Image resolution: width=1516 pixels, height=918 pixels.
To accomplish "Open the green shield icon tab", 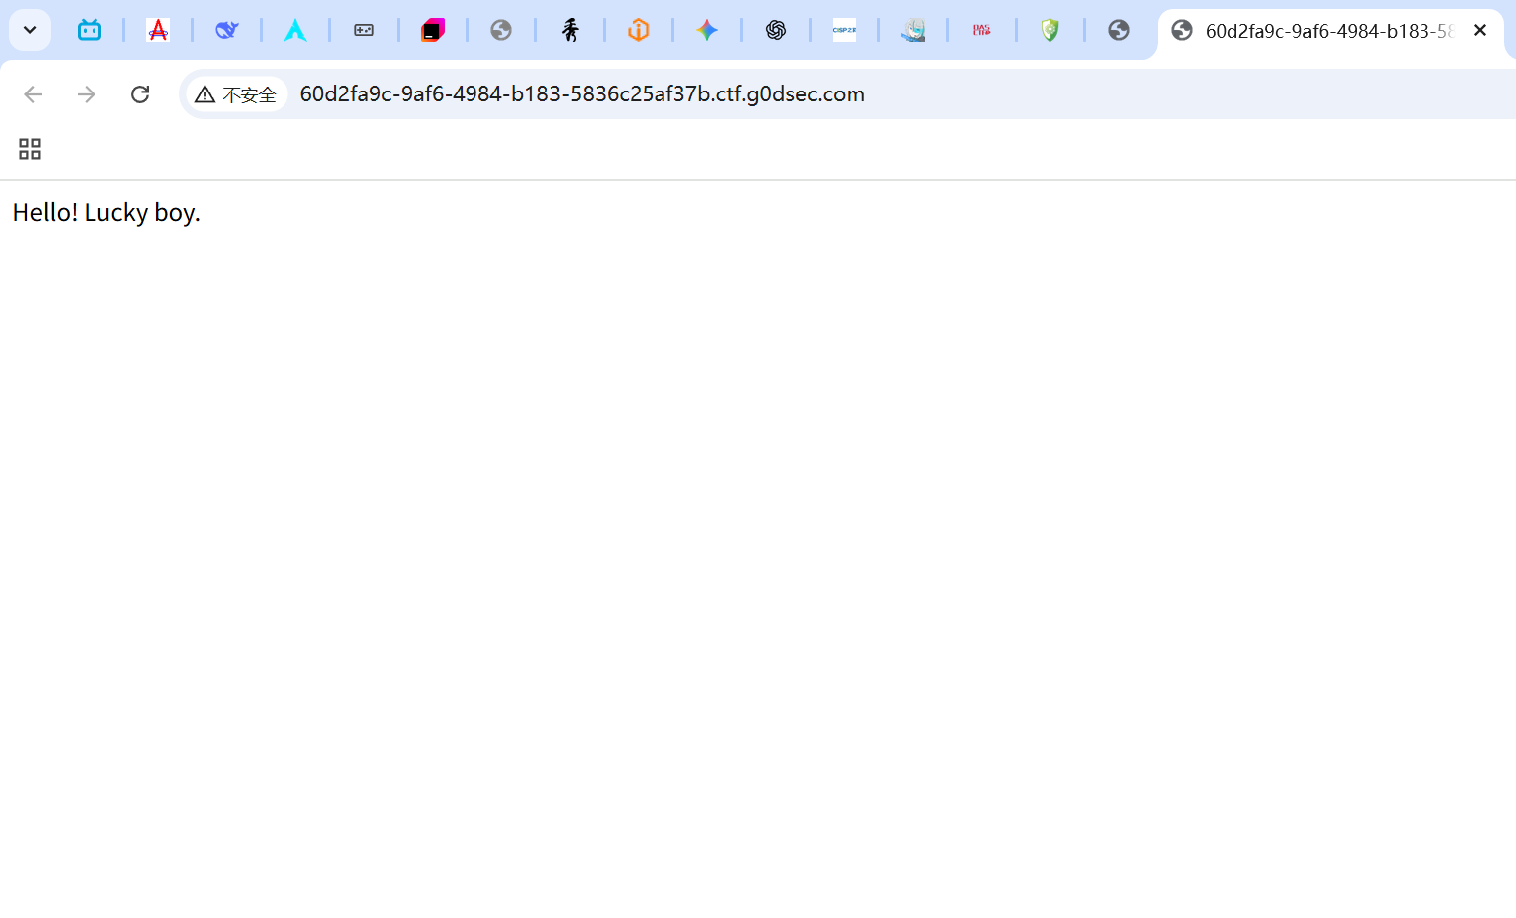I will tap(1050, 30).
